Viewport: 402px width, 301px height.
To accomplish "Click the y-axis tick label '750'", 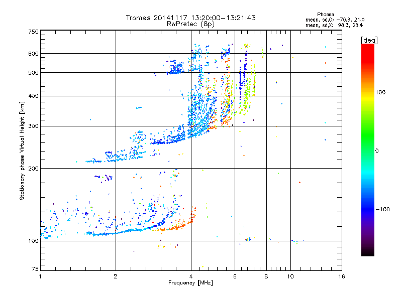I will (x=33, y=32).
